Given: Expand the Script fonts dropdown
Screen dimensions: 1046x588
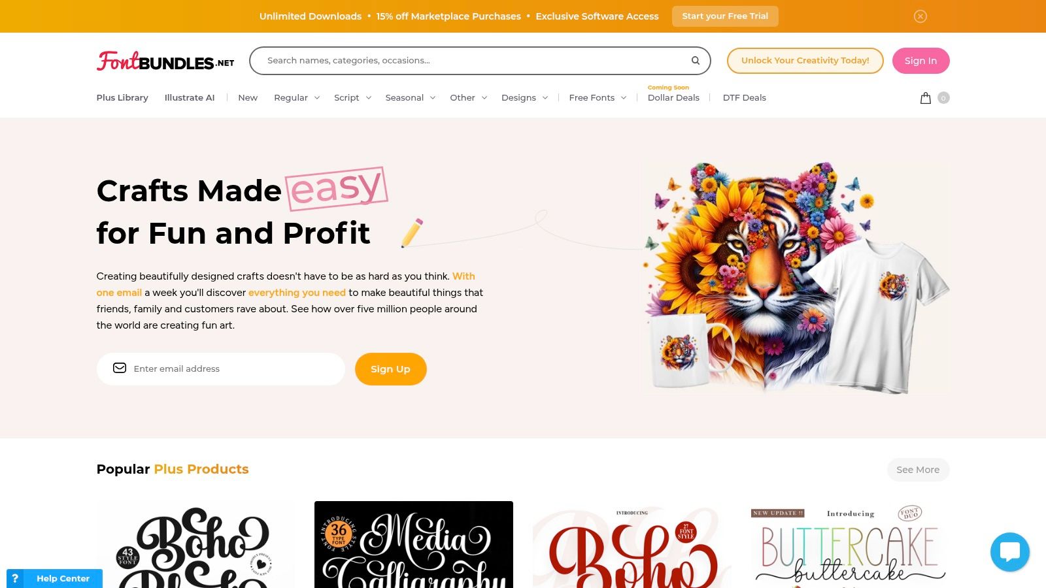Looking at the screenshot, I should [x=352, y=98].
